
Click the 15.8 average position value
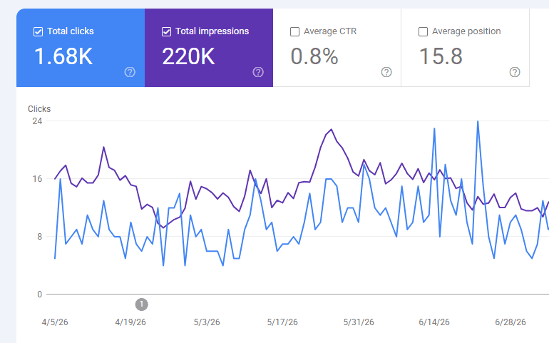coord(441,56)
